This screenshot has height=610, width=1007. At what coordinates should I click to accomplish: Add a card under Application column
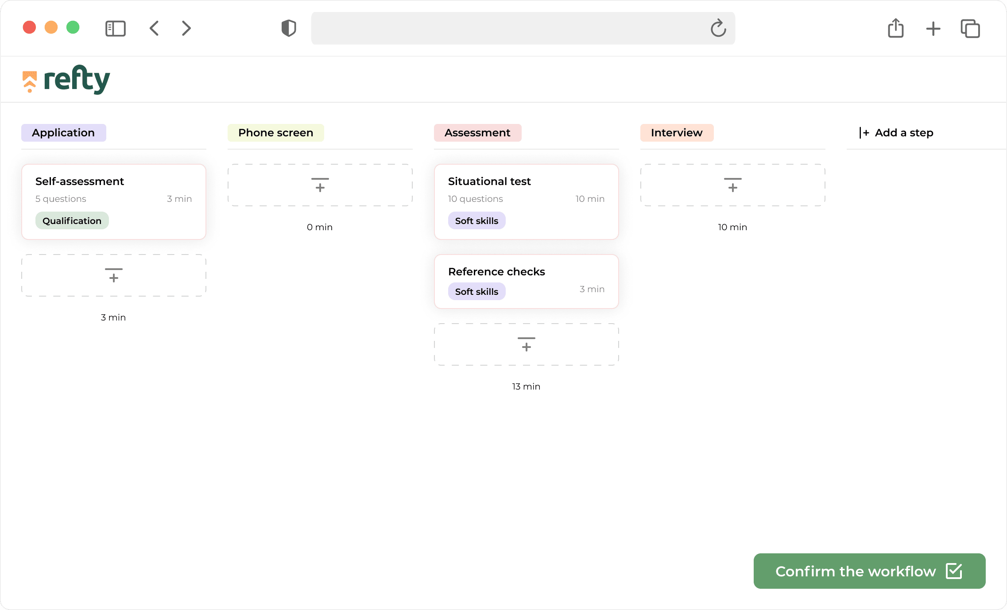pos(114,275)
